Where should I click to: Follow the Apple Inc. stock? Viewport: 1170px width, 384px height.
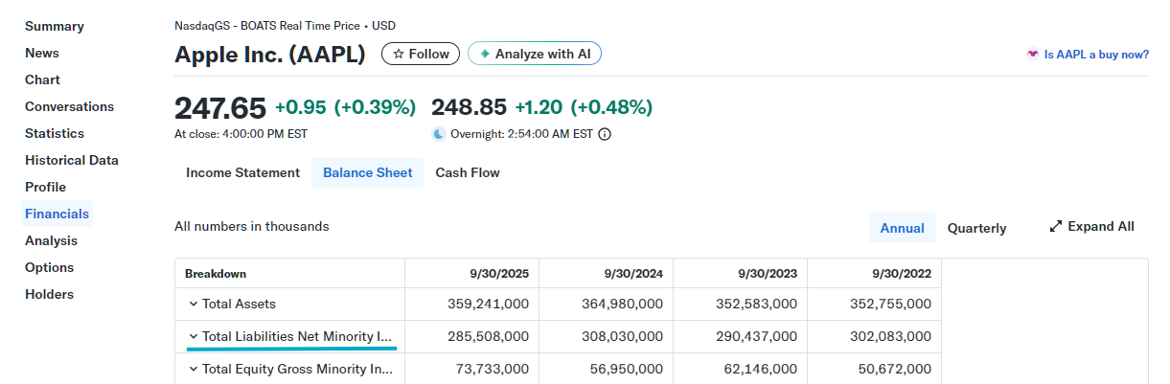[421, 54]
